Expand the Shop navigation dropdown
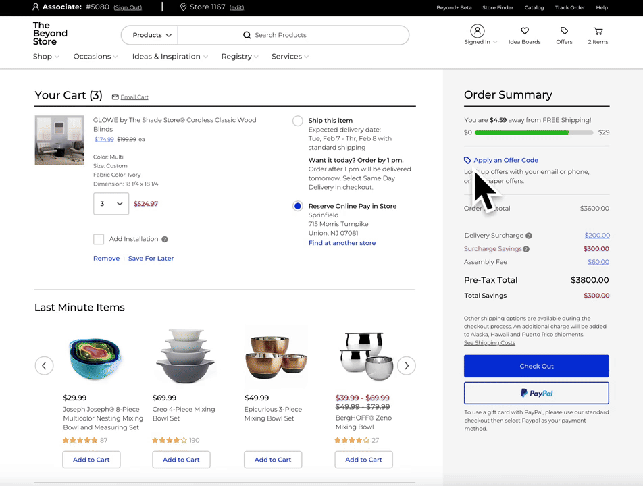643x486 pixels. tap(45, 57)
